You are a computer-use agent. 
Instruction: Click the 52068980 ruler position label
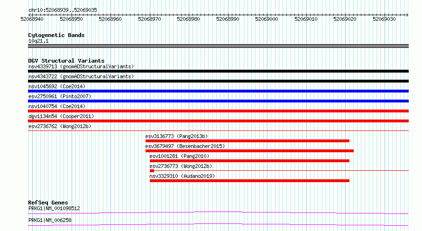(x=188, y=19)
